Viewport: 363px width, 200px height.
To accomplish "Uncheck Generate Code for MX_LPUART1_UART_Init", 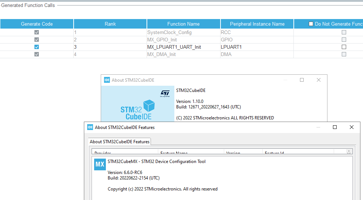I will 37,47.
